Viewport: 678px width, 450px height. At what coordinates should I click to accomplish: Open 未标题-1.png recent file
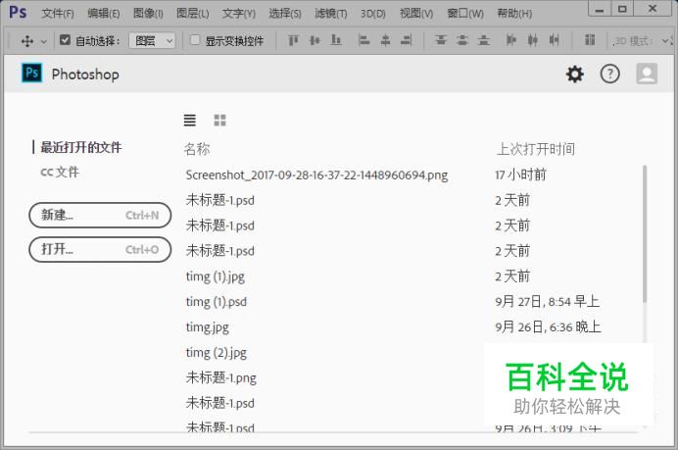[221, 378]
